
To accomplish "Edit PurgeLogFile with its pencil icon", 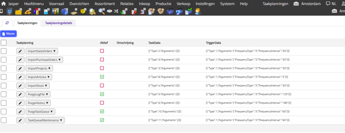I will click(x=20, y=94).
